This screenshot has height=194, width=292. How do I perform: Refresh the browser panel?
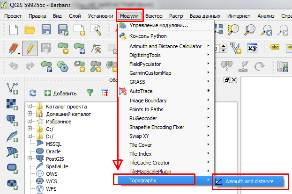point(33,93)
